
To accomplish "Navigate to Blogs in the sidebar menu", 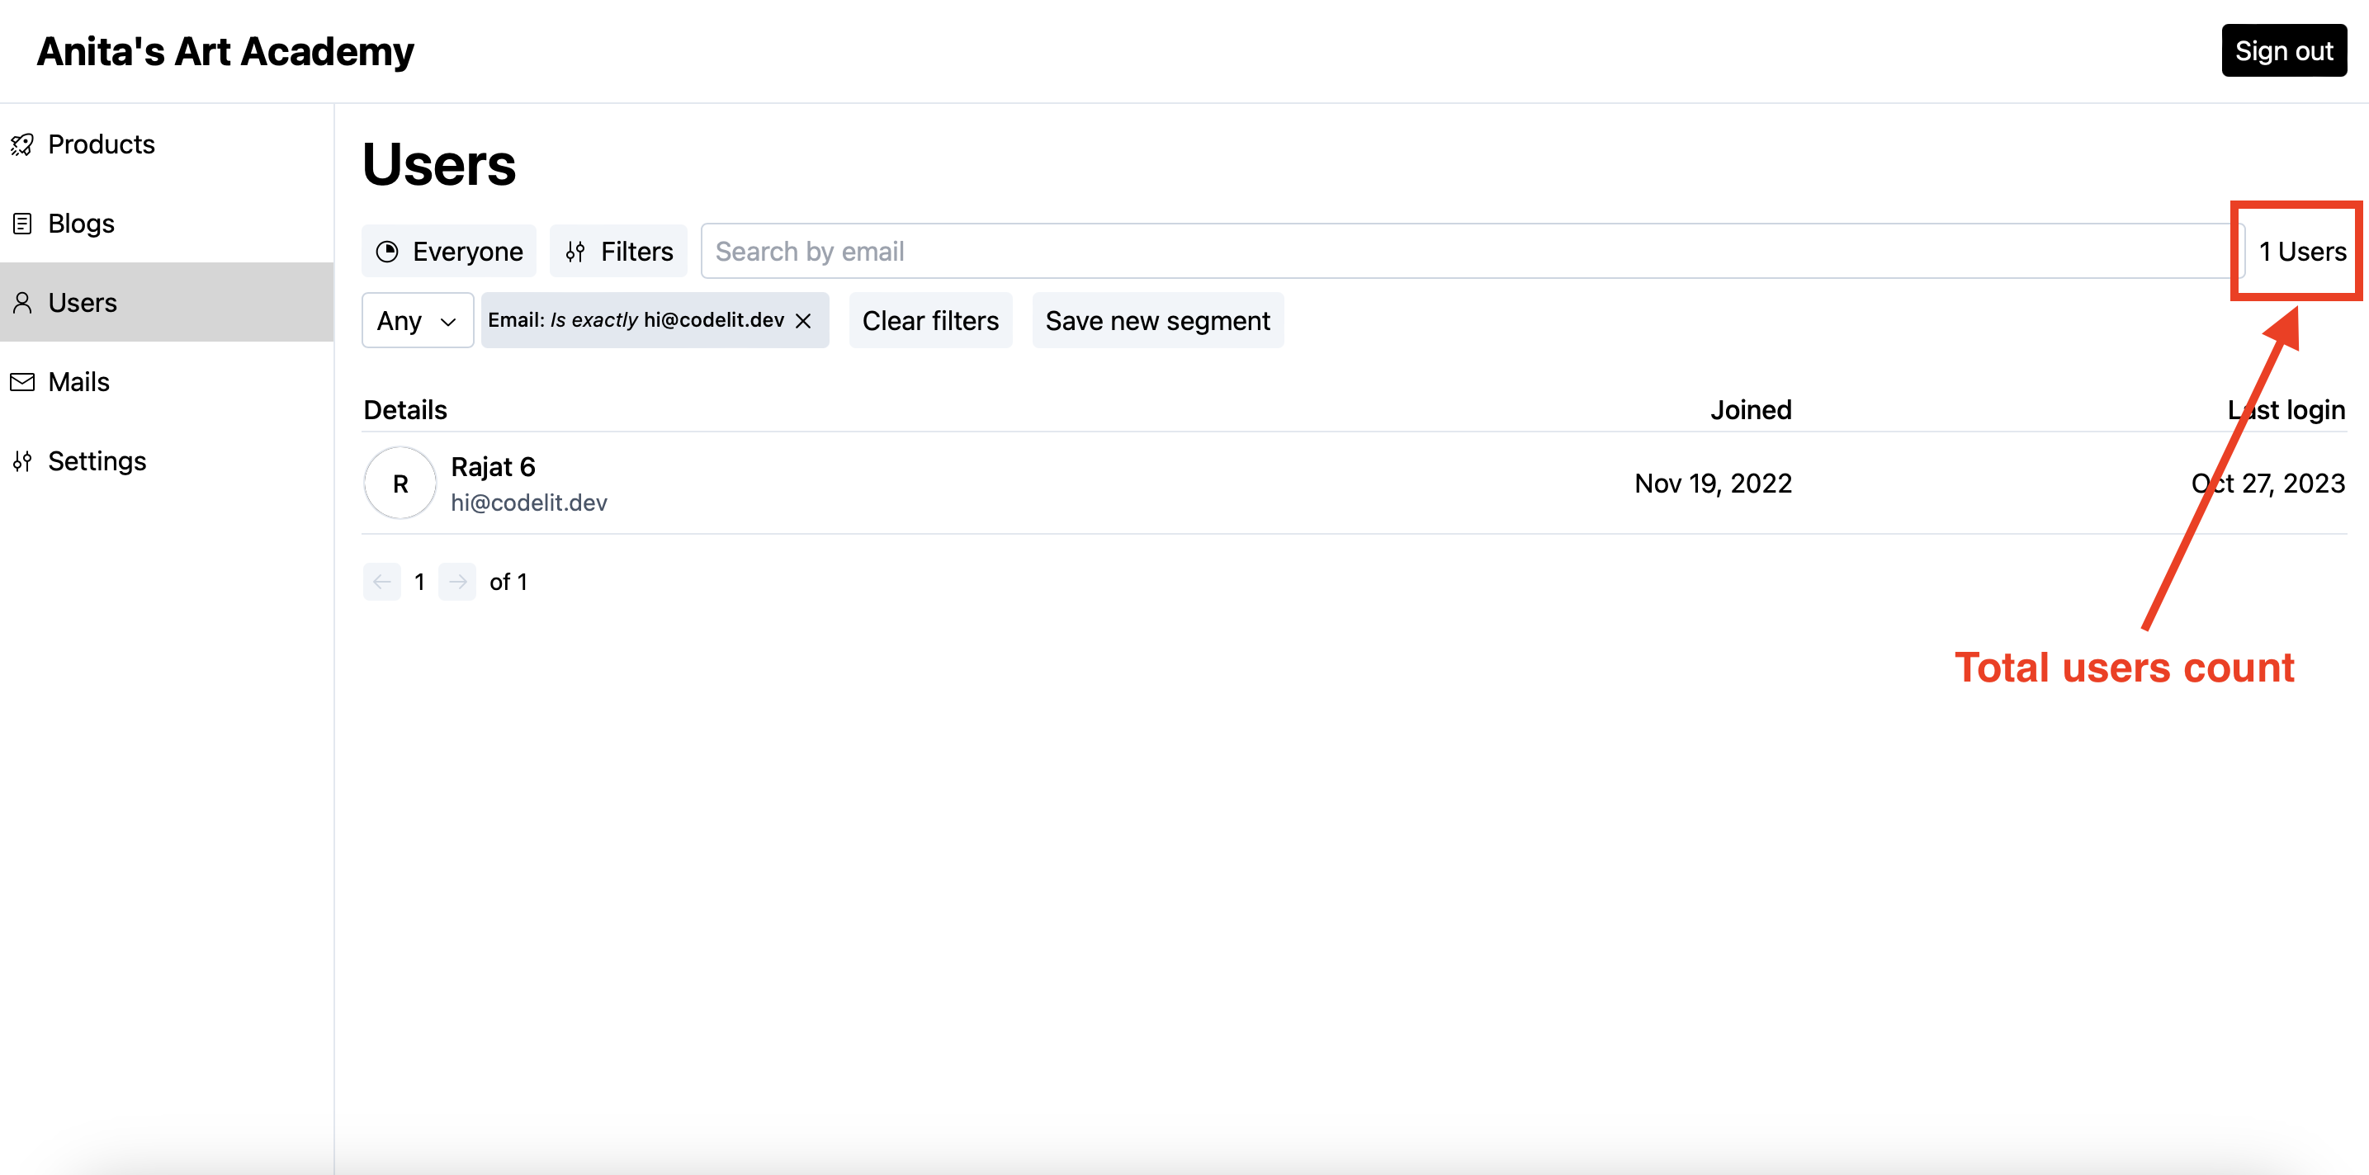I will tap(81, 224).
